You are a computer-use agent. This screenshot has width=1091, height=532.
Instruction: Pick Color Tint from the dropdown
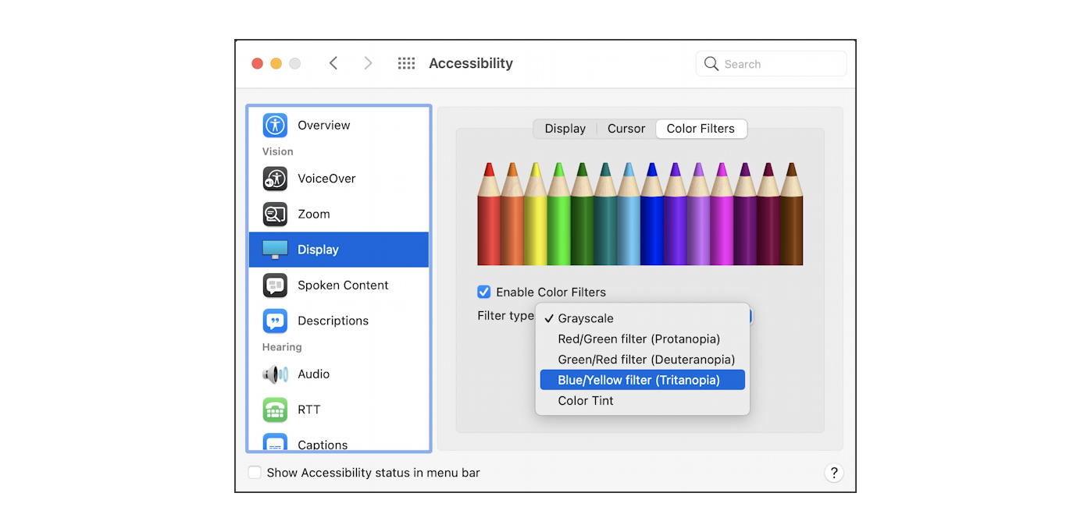pos(585,400)
